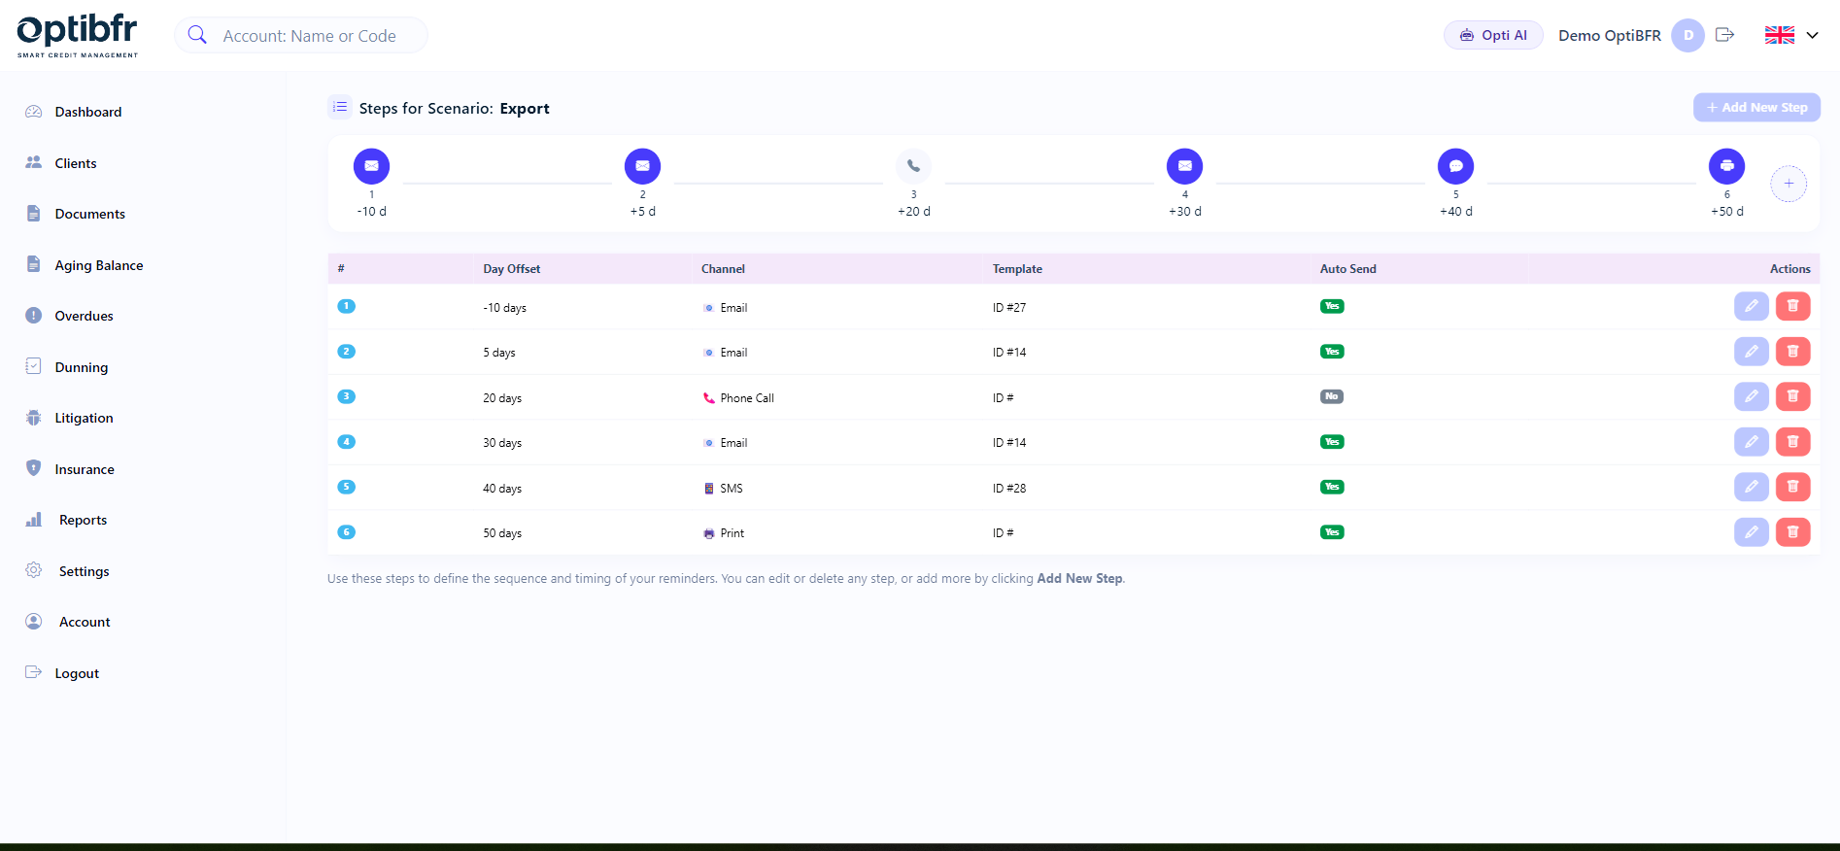This screenshot has height=851, width=1840.
Task: Click the sign-out icon beside avatar
Action: [1724, 35]
